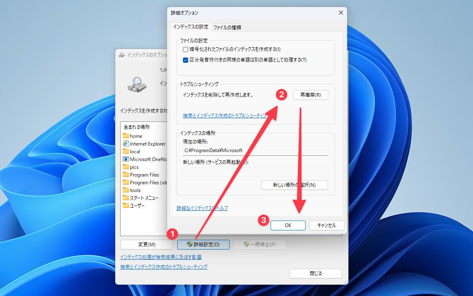Switch to the ファイルの種類 tab
The width and height of the screenshot is (473, 296).
coord(227,27)
